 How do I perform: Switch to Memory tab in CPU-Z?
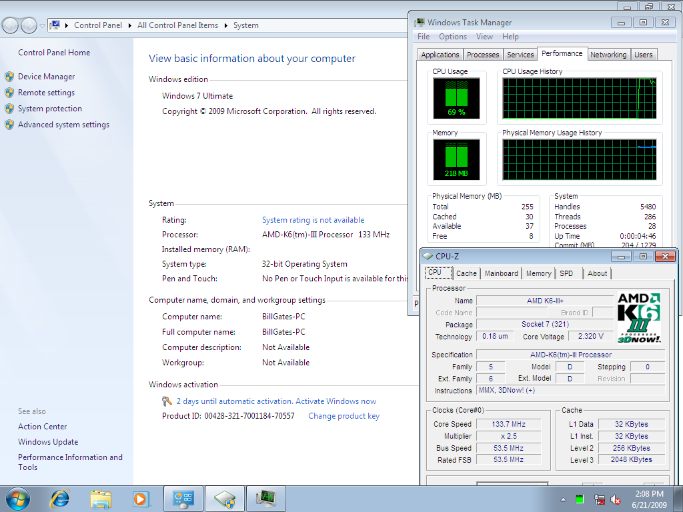(x=539, y=273)
